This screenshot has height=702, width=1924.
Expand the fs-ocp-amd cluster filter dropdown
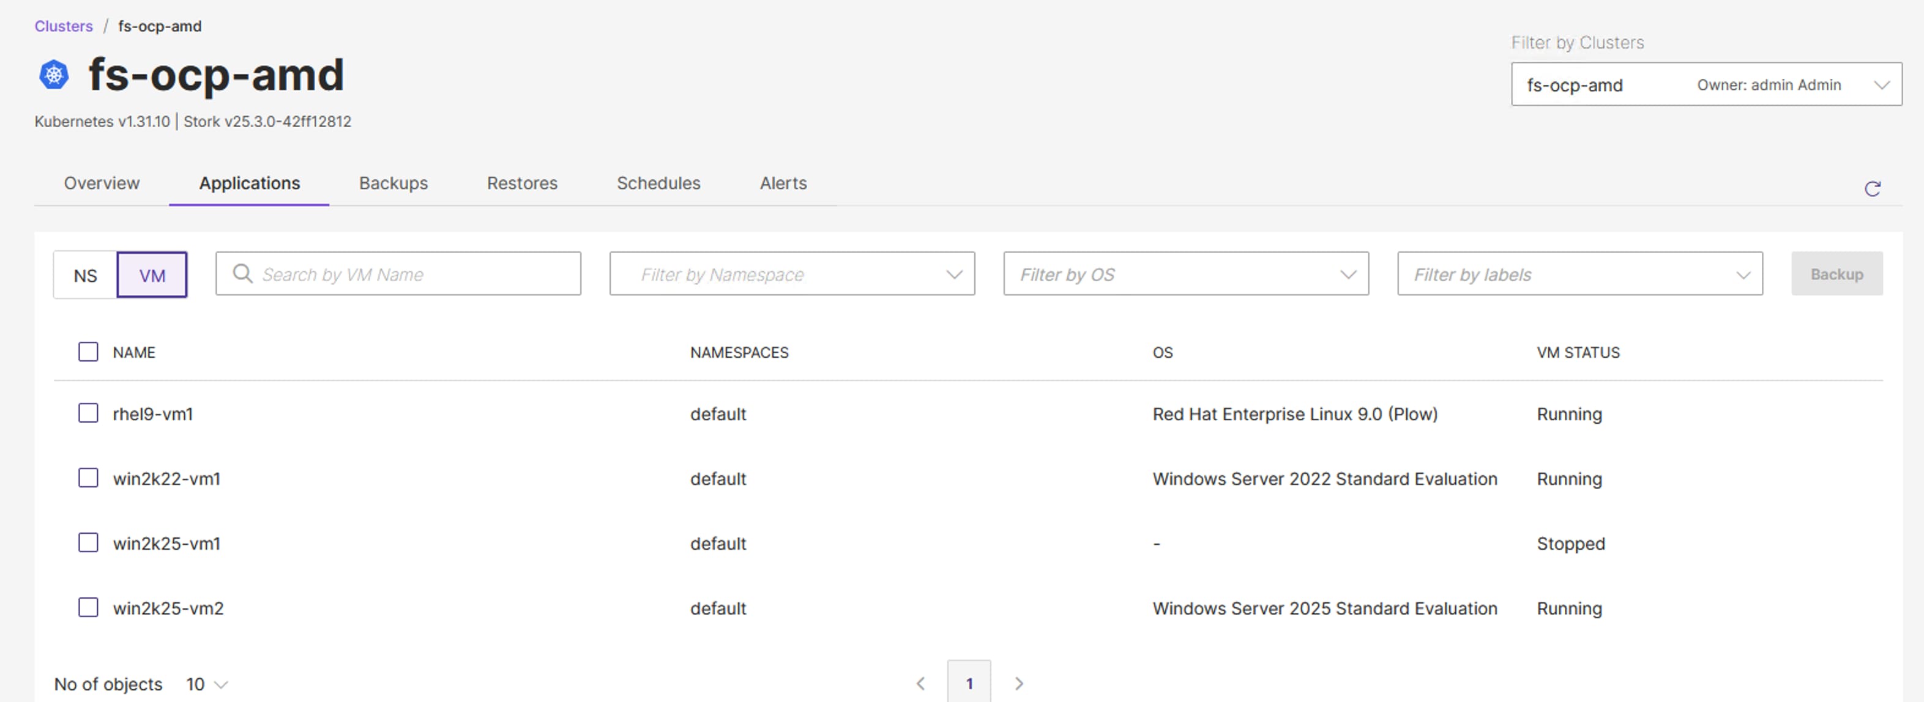pos(1706,84)
